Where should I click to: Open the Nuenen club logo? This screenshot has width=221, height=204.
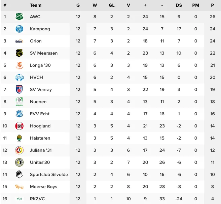pos(19,102)
